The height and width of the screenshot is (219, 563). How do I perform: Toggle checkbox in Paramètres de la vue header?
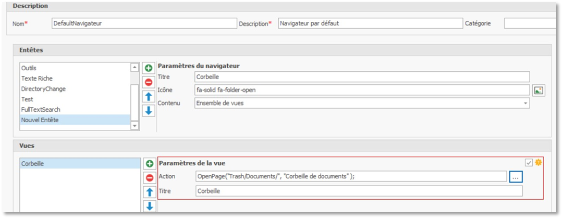[x=529, y=163]
